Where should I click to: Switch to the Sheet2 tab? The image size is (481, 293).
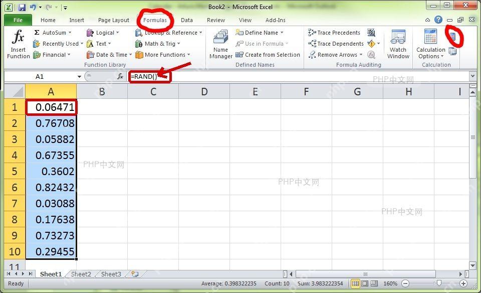[x=81, y=274]
